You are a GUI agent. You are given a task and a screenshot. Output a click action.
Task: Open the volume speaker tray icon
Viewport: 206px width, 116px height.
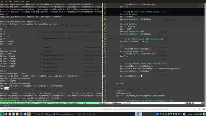coord(184,114)
